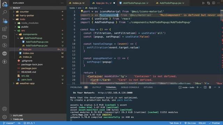Add a new terminal with plus icon
Image resolution: width=223 pixels, height=125 pixels.
(x=198, y=87)
